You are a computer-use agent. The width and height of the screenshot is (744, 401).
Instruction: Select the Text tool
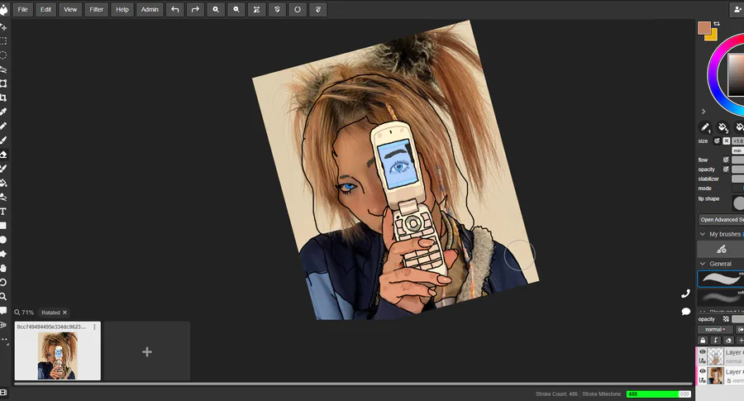click(x=2, y=211)
